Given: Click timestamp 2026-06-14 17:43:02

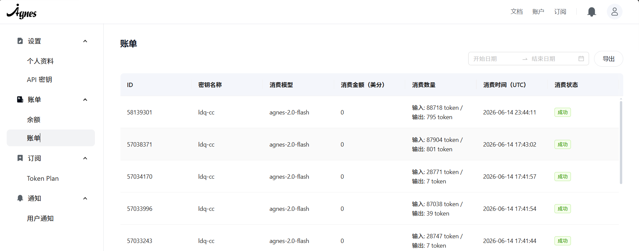Looking at the screenshot, I should pyautogui.click(x=510, y=145).
